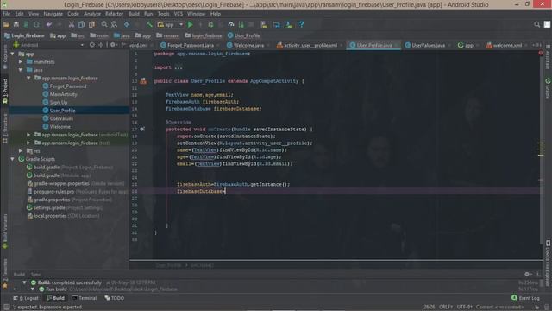
Task: Click the Back navigation arrow icon
Action: pos(127,25)
